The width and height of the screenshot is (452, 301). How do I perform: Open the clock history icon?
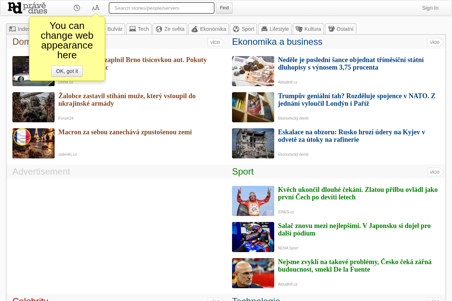click(77, 8)
